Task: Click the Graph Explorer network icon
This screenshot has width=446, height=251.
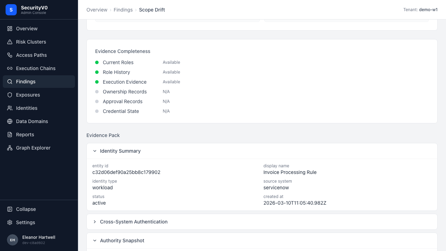Action: (10, 148)
